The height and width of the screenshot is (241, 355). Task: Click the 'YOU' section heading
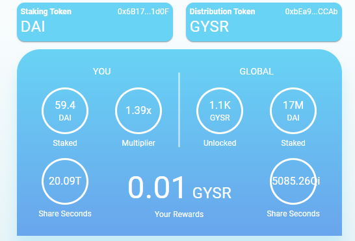(x=101, y=71)
